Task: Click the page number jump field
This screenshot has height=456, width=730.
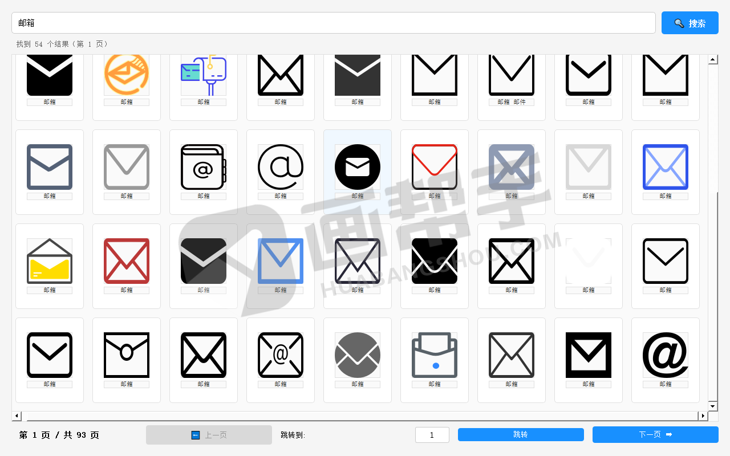Action: (432, 435)
